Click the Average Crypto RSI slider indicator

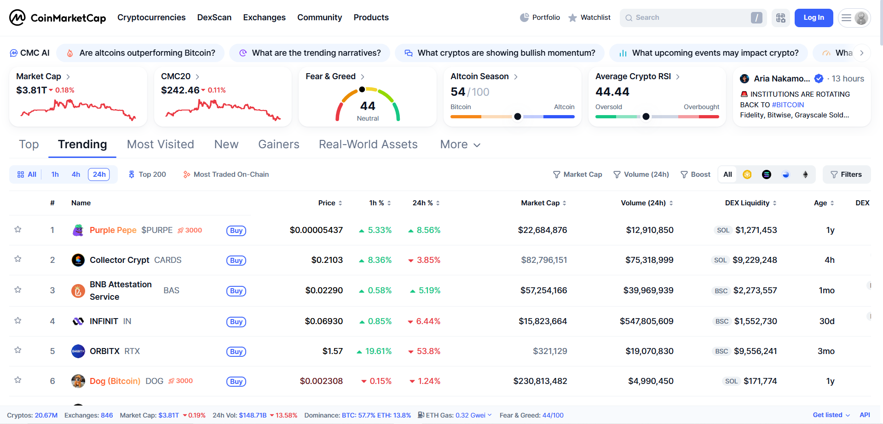coord(646,116)
